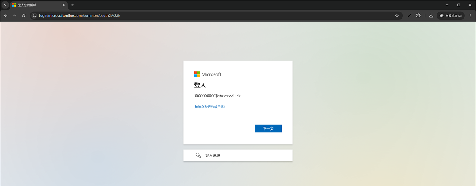Click the key icon beside 登入選項
The image size is (476, 186).
coord(198,155)
